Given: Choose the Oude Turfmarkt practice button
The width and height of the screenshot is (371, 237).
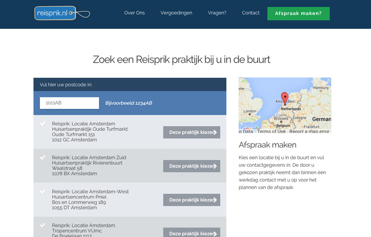Looking at the screenshot, I should point(192,132).
